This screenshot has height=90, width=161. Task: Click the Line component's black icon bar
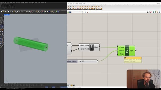click(x=92, y=47)
